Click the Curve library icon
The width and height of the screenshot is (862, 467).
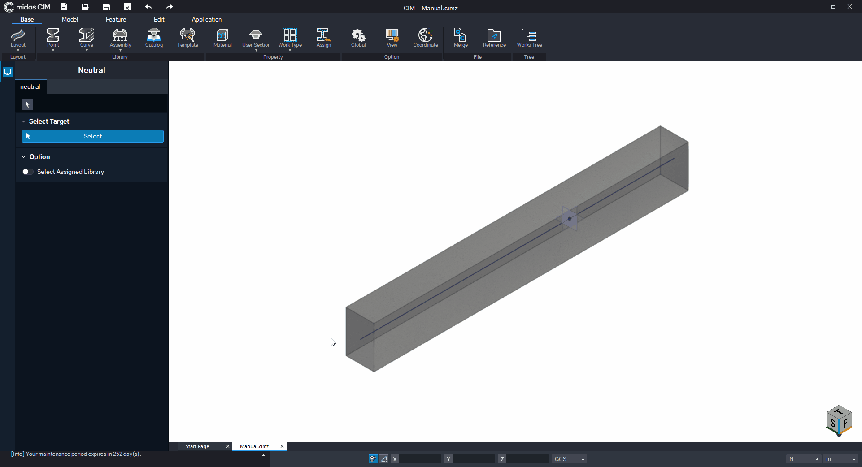tap(87, 38)
